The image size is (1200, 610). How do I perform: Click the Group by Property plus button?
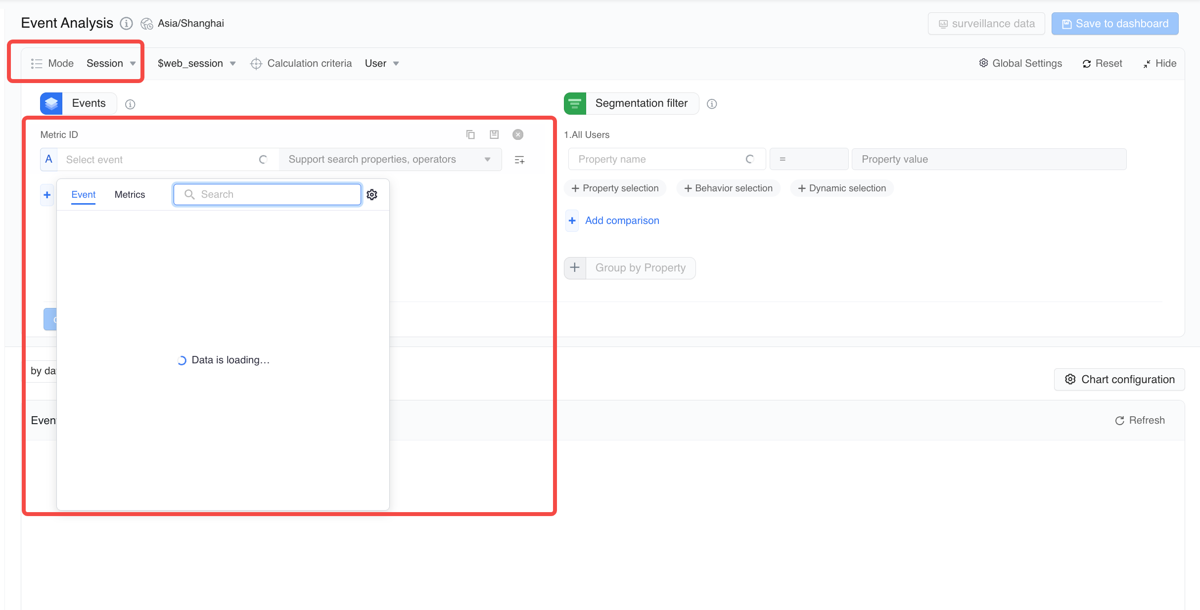pos(575,268)
